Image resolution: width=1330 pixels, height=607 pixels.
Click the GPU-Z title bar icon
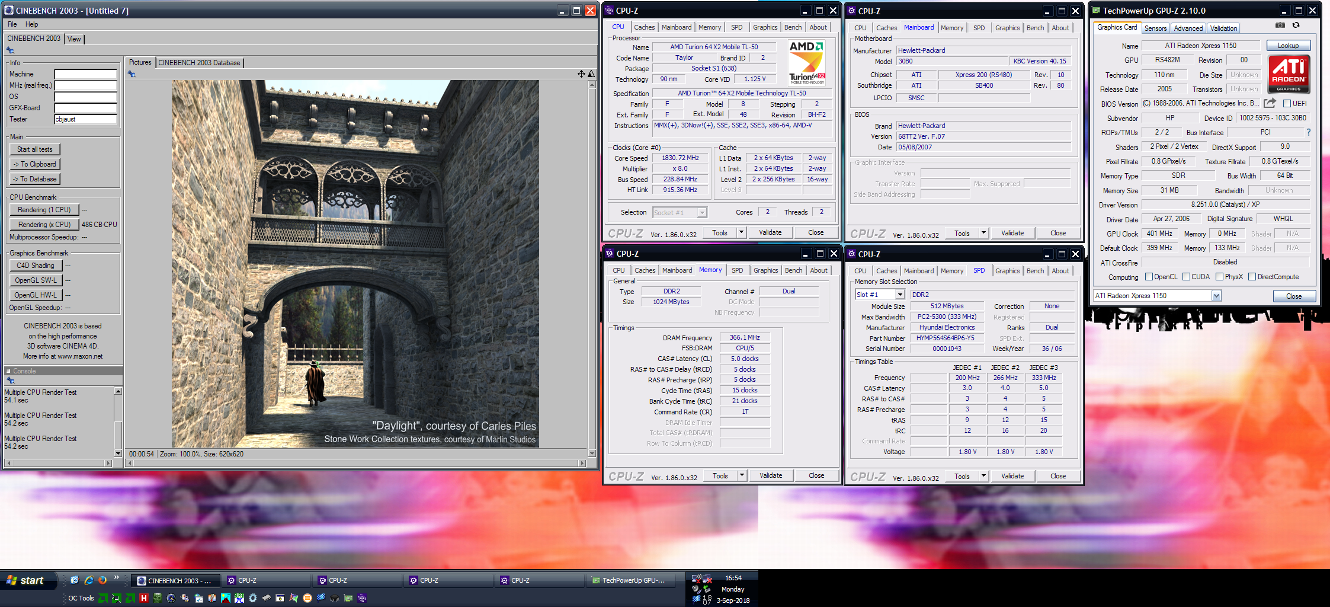(x=1095, y=10)
